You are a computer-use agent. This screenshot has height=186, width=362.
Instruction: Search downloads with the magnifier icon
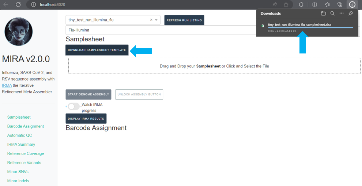pos(332,14)
